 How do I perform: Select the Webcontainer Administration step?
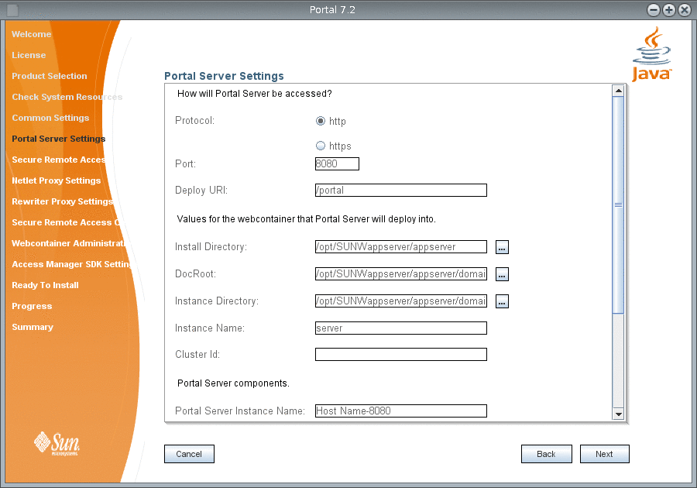68,243
